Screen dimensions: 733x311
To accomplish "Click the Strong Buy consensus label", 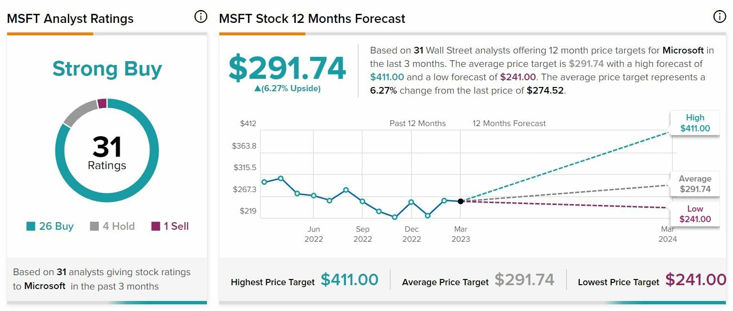I will (x=107, y=69).
